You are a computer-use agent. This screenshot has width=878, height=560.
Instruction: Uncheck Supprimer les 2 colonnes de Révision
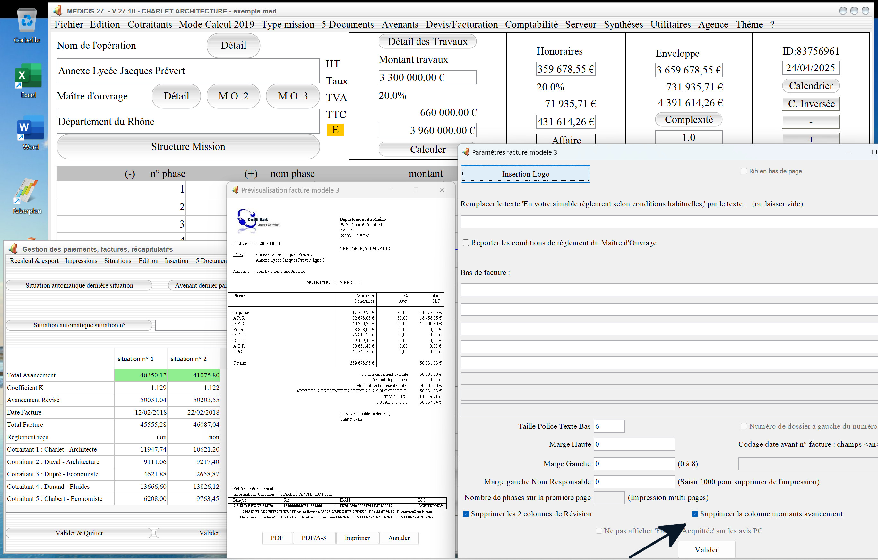tap(466, 514)
